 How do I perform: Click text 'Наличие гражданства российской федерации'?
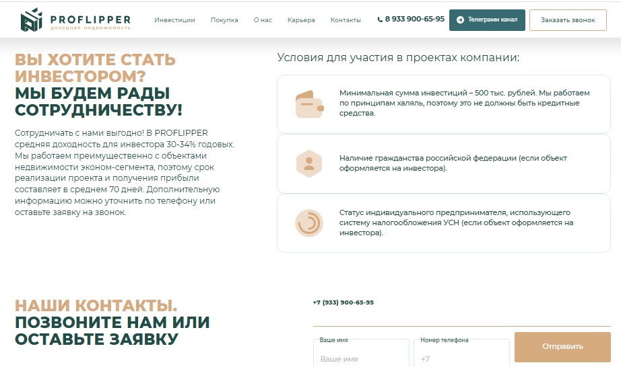tap(428, 158)
